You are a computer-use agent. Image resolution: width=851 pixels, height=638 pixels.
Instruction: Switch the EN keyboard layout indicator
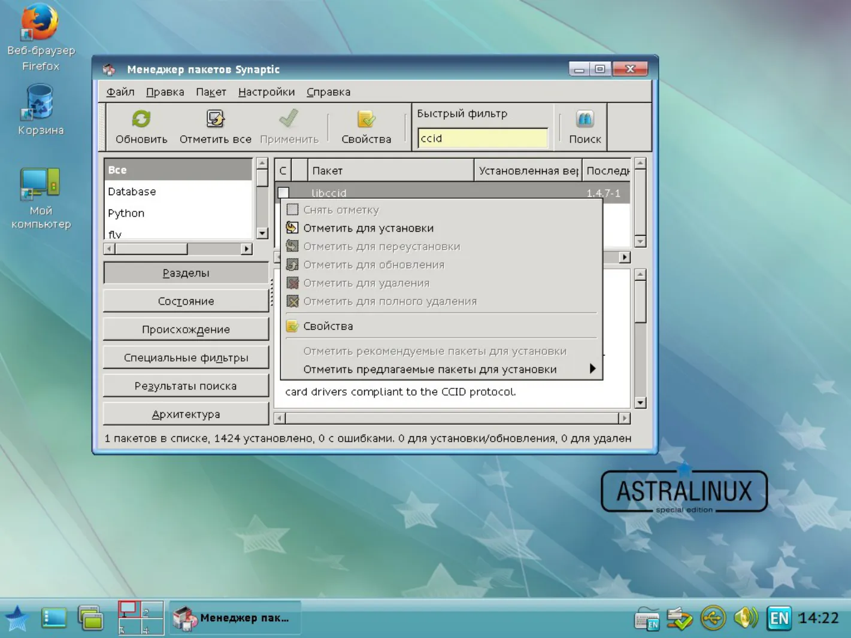tap(779, 618)
